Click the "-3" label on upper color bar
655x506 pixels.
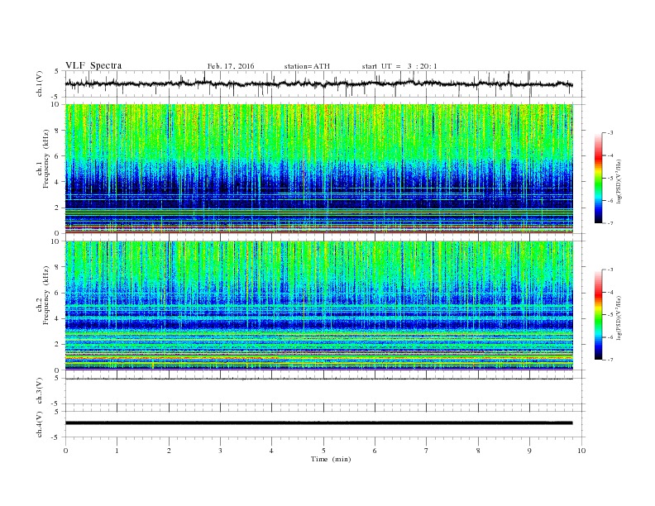pyautogui.click(x=610, y=133)
